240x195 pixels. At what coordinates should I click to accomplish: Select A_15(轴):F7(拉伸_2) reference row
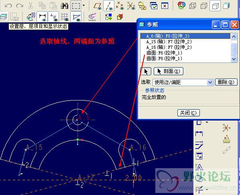pyautogui.click(x=185, y=42)
